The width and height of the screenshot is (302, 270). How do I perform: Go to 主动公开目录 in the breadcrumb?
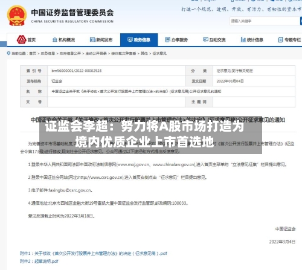point(96,53)
